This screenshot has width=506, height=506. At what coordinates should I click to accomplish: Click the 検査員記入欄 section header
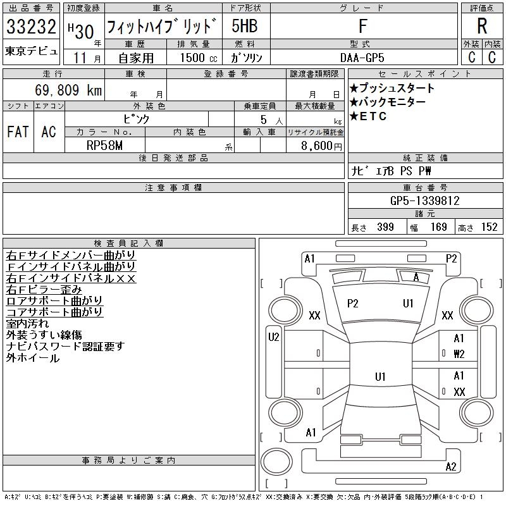pos(128,243)
